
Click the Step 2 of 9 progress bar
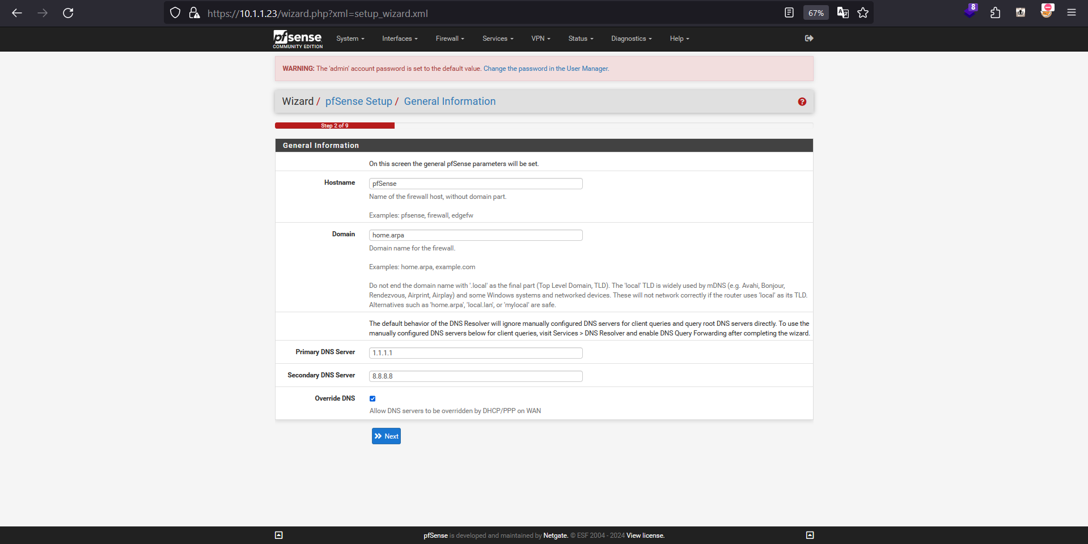pos(335,126)
